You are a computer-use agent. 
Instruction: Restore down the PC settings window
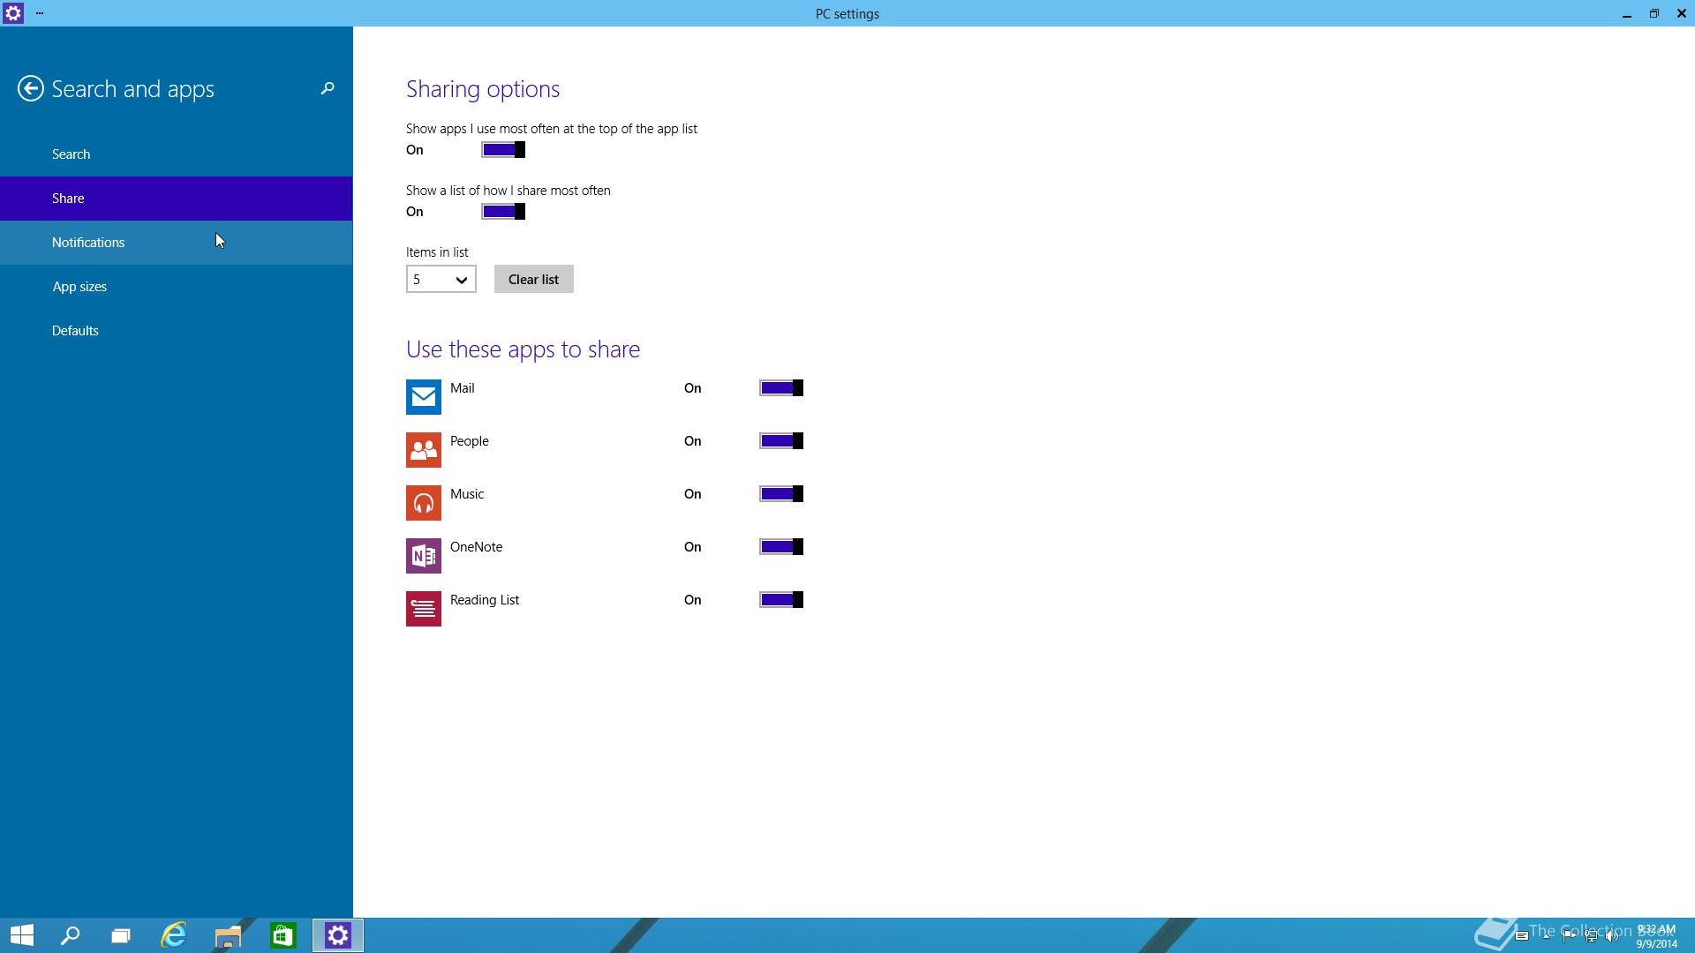(x=1654, y=13)
